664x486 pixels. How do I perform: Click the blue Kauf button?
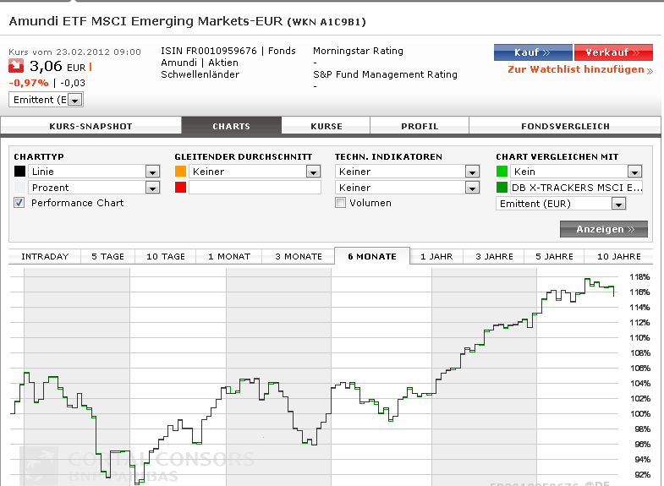[533, 52]
